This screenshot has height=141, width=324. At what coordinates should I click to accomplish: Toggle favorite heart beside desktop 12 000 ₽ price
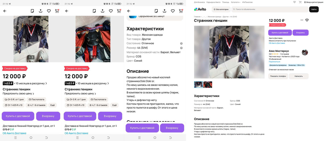307,20
